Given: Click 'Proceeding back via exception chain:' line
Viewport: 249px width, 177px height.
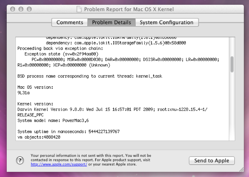Looking at the screenshot, I should tap(60, 49).
